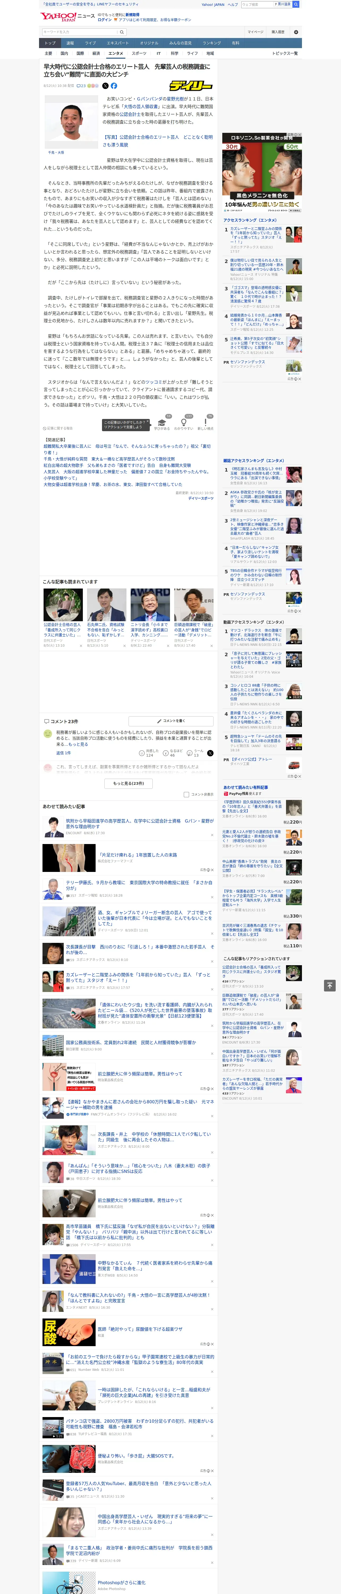Click the blue search button at top right
The width and height of the screenshot is (341, 1594).
[x=296, y=4]
